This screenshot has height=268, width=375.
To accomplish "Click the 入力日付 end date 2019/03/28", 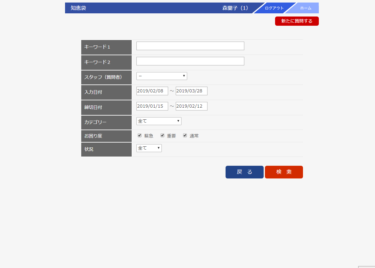I will tap(191, 91).
